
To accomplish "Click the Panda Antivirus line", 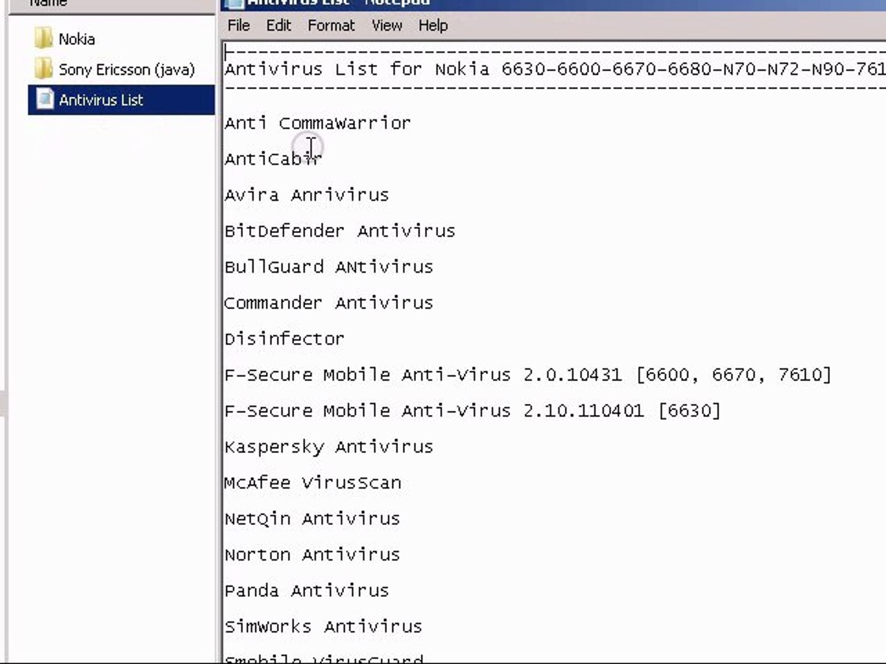I will click(x=306, y=591).
